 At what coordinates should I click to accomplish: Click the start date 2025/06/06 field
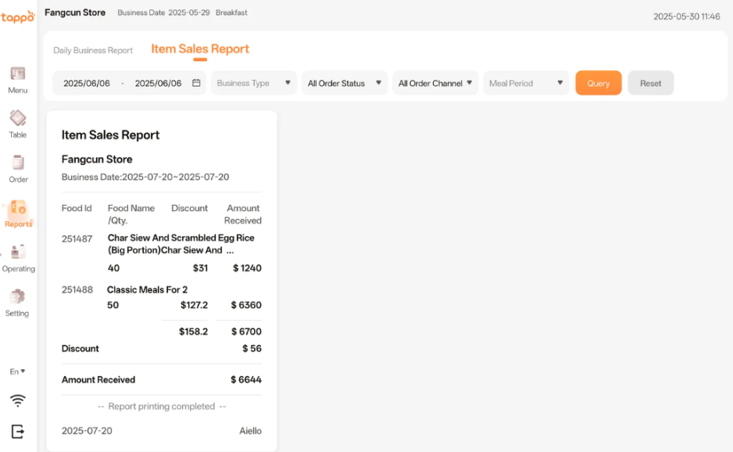point(87,83)
